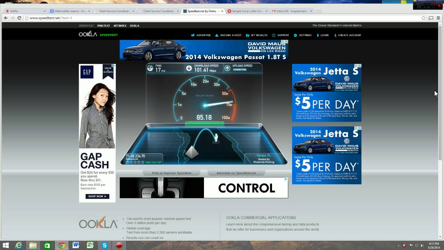This screenshot has height=250, width=444.
Task: Open the Ookla top menu link
Action: (135, 26)
